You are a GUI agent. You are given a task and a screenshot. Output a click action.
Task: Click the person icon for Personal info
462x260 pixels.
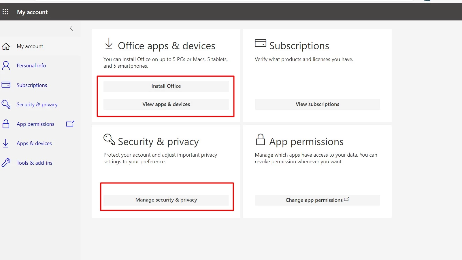tap(6, 66)
